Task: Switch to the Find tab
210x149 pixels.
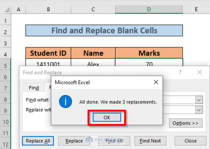Action: pos(34,88)
